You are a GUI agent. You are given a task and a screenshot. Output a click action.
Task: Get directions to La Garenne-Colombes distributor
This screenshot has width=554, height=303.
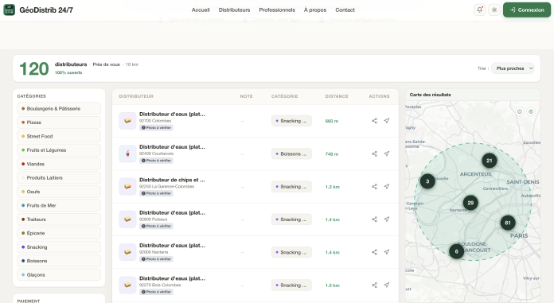[x=387, y=186]
